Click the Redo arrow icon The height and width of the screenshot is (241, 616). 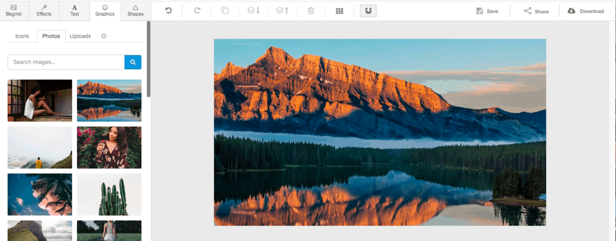click(x=197, y=11)
